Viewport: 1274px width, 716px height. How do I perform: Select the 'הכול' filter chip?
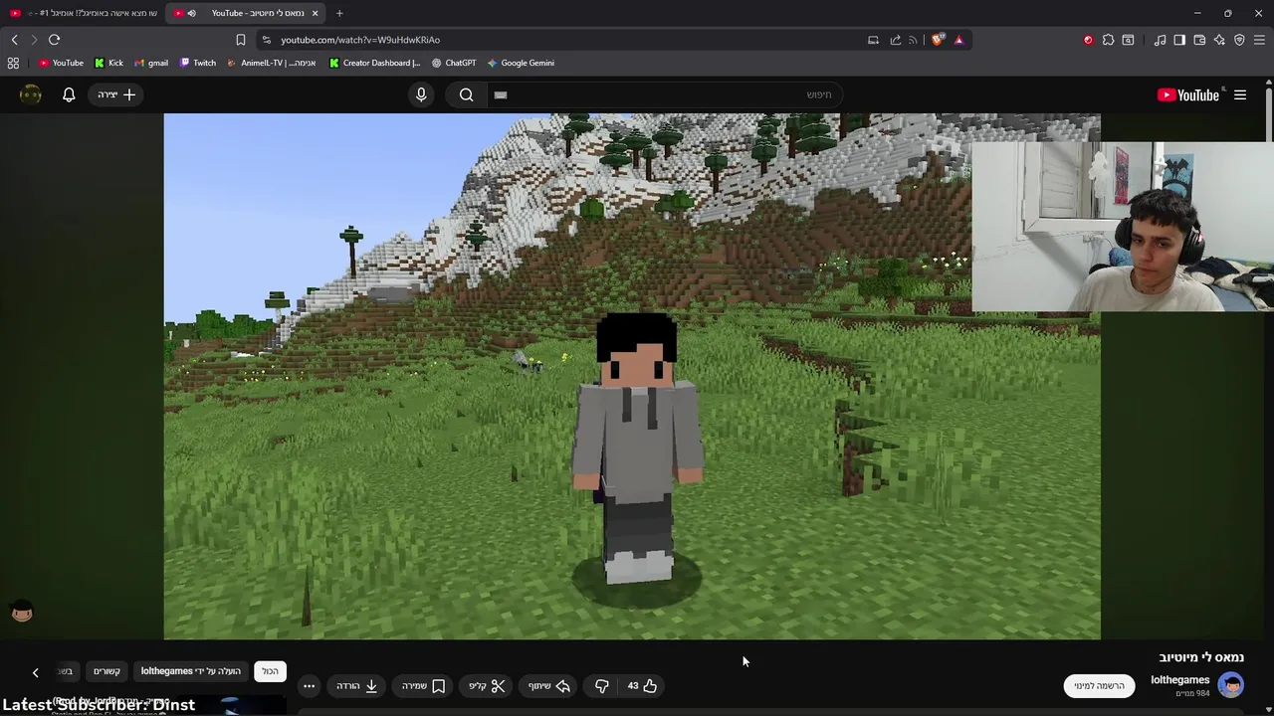(270, 671)
